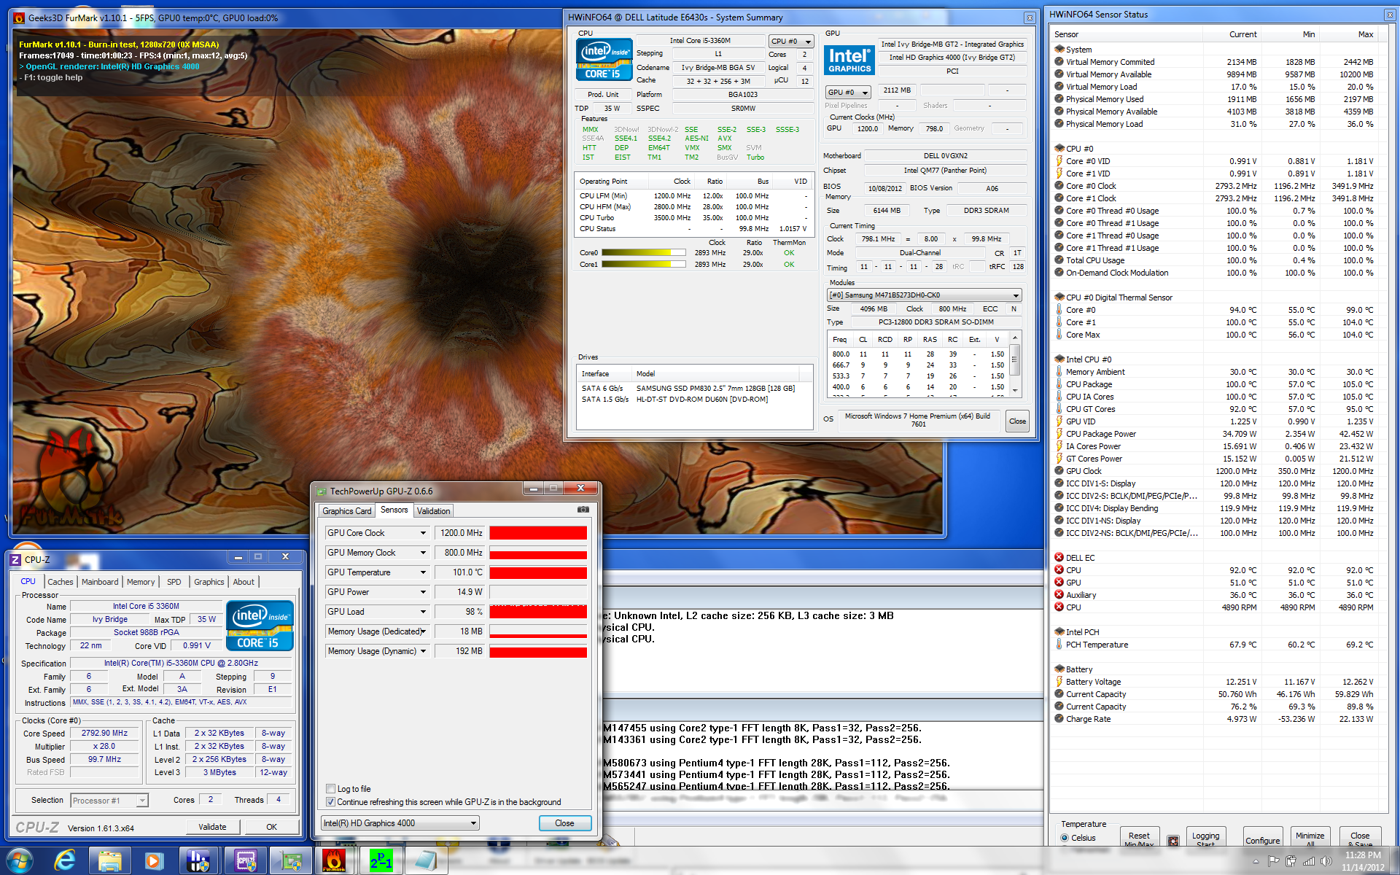Select the Celsius radio button
This screenshot has height=875, width=1400.
[1065, 838]
